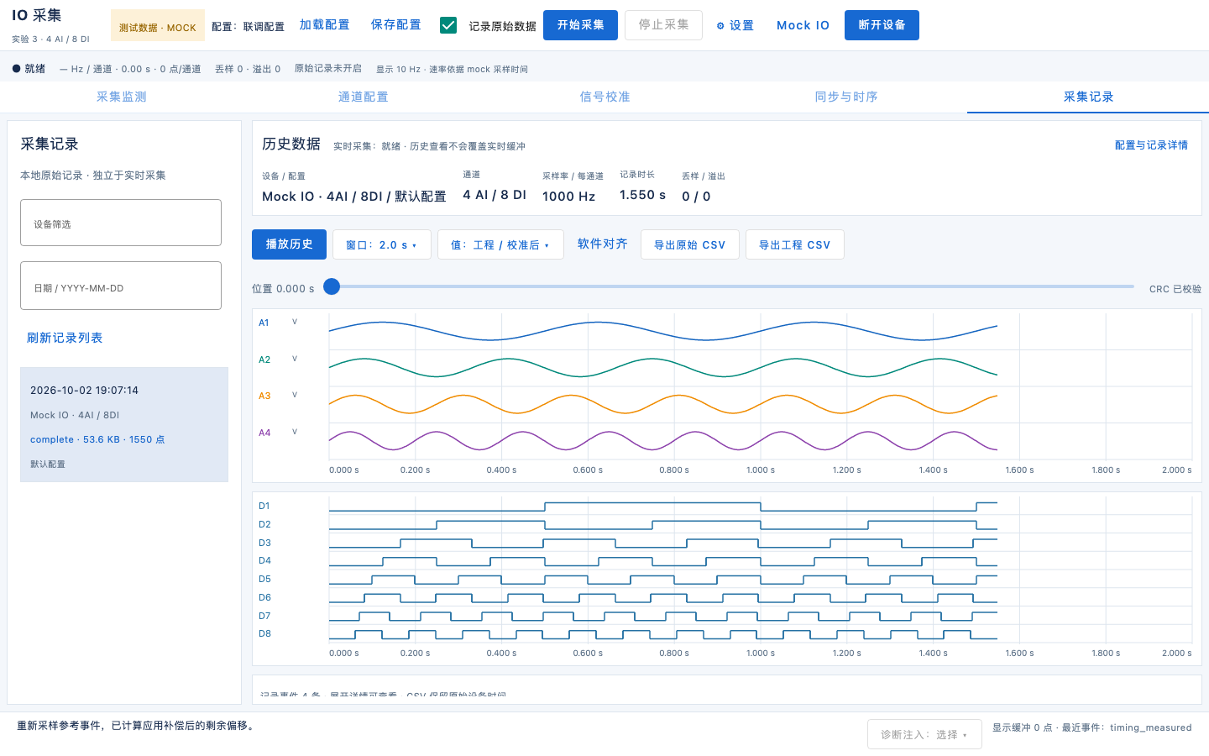Click the 开始采集 button
Screen dimensions: 1209x756
pyautogui.click(x=580, y=25)
